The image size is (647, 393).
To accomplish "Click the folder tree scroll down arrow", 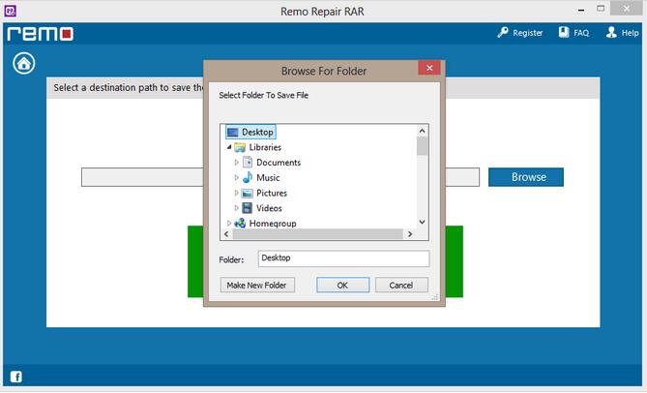I will (x=422, y=222).
